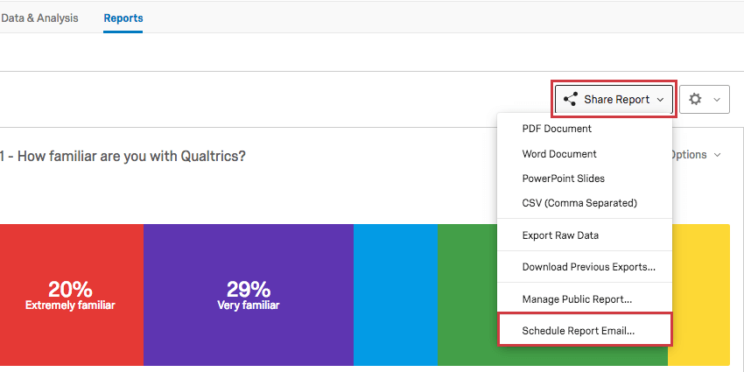Viewport: 744px width, 372px height.
Task: Expand the Share Report chevron
Action: coord(660,100)
